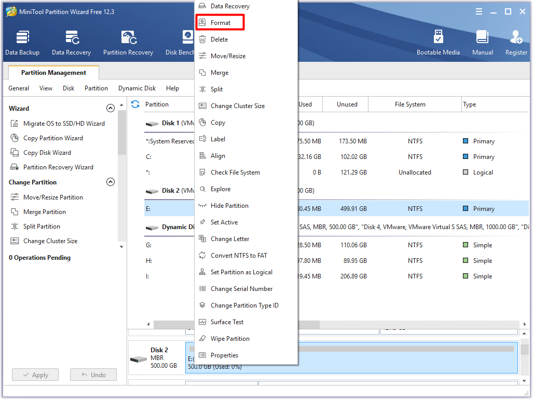The image size is (533, 399).
Task: Launch Data Recovery from the toolbar
Action: pos(71,42)
